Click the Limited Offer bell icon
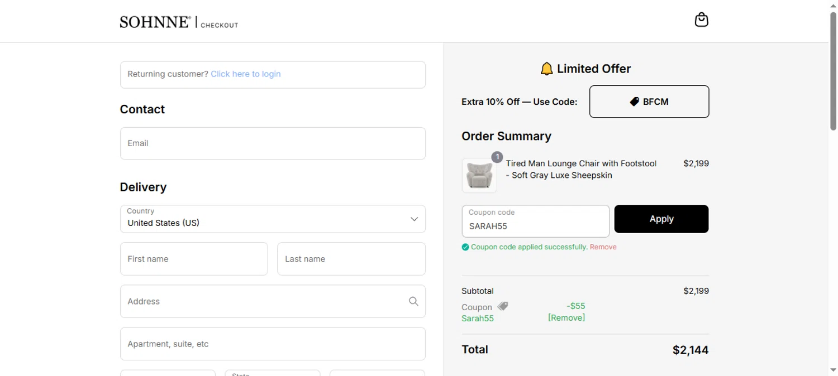 [x=546, y=69]
